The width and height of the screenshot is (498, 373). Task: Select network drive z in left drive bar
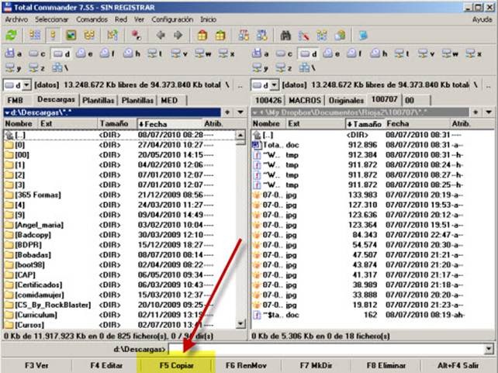point(36,67)
